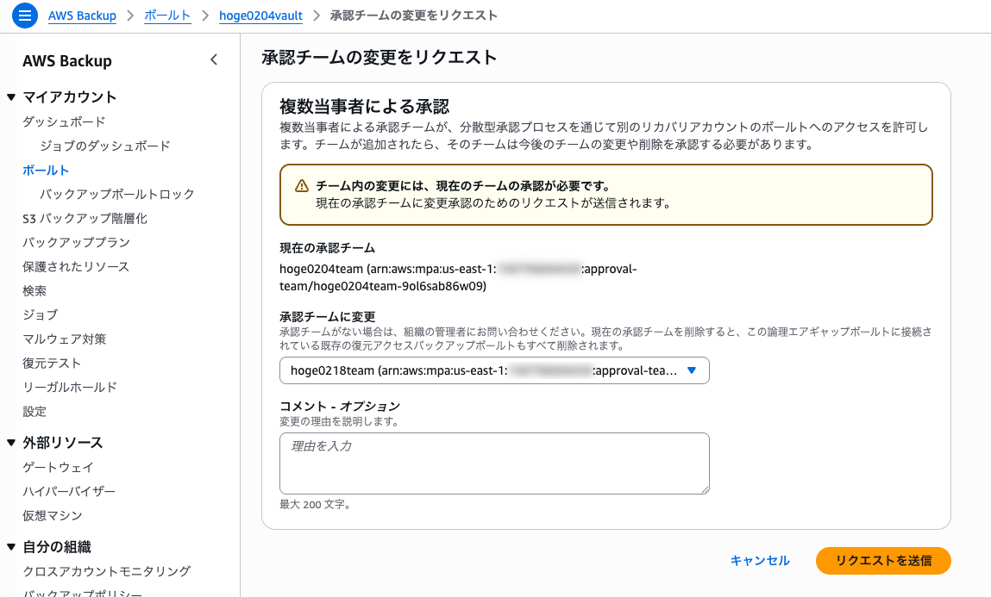Open ゲートウェイ sidebar item
The image size is (991, 597).
(x=58, y=468)
